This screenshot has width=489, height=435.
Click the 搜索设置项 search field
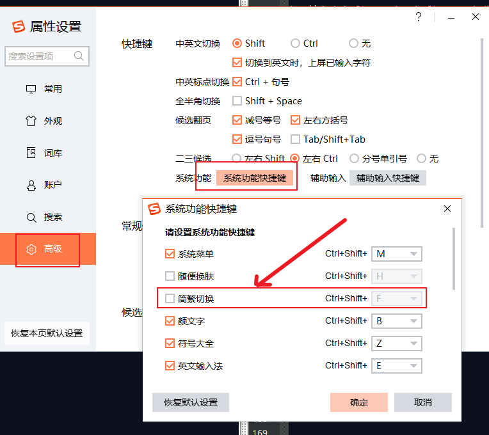(x=47, y=56)
